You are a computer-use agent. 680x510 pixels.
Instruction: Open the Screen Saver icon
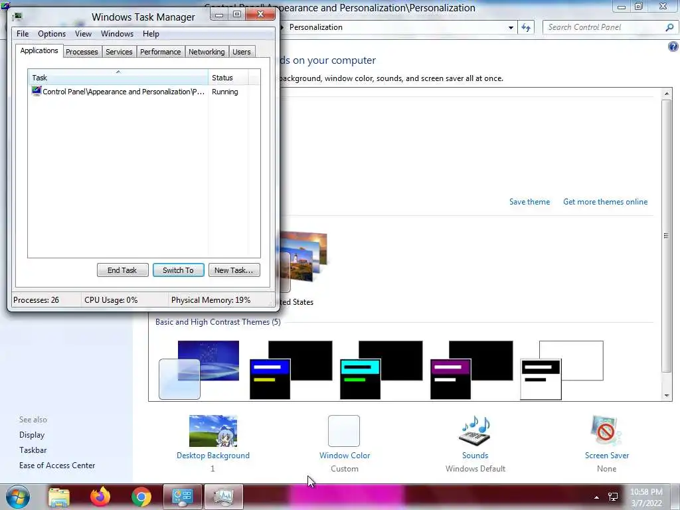coord(606,430)
